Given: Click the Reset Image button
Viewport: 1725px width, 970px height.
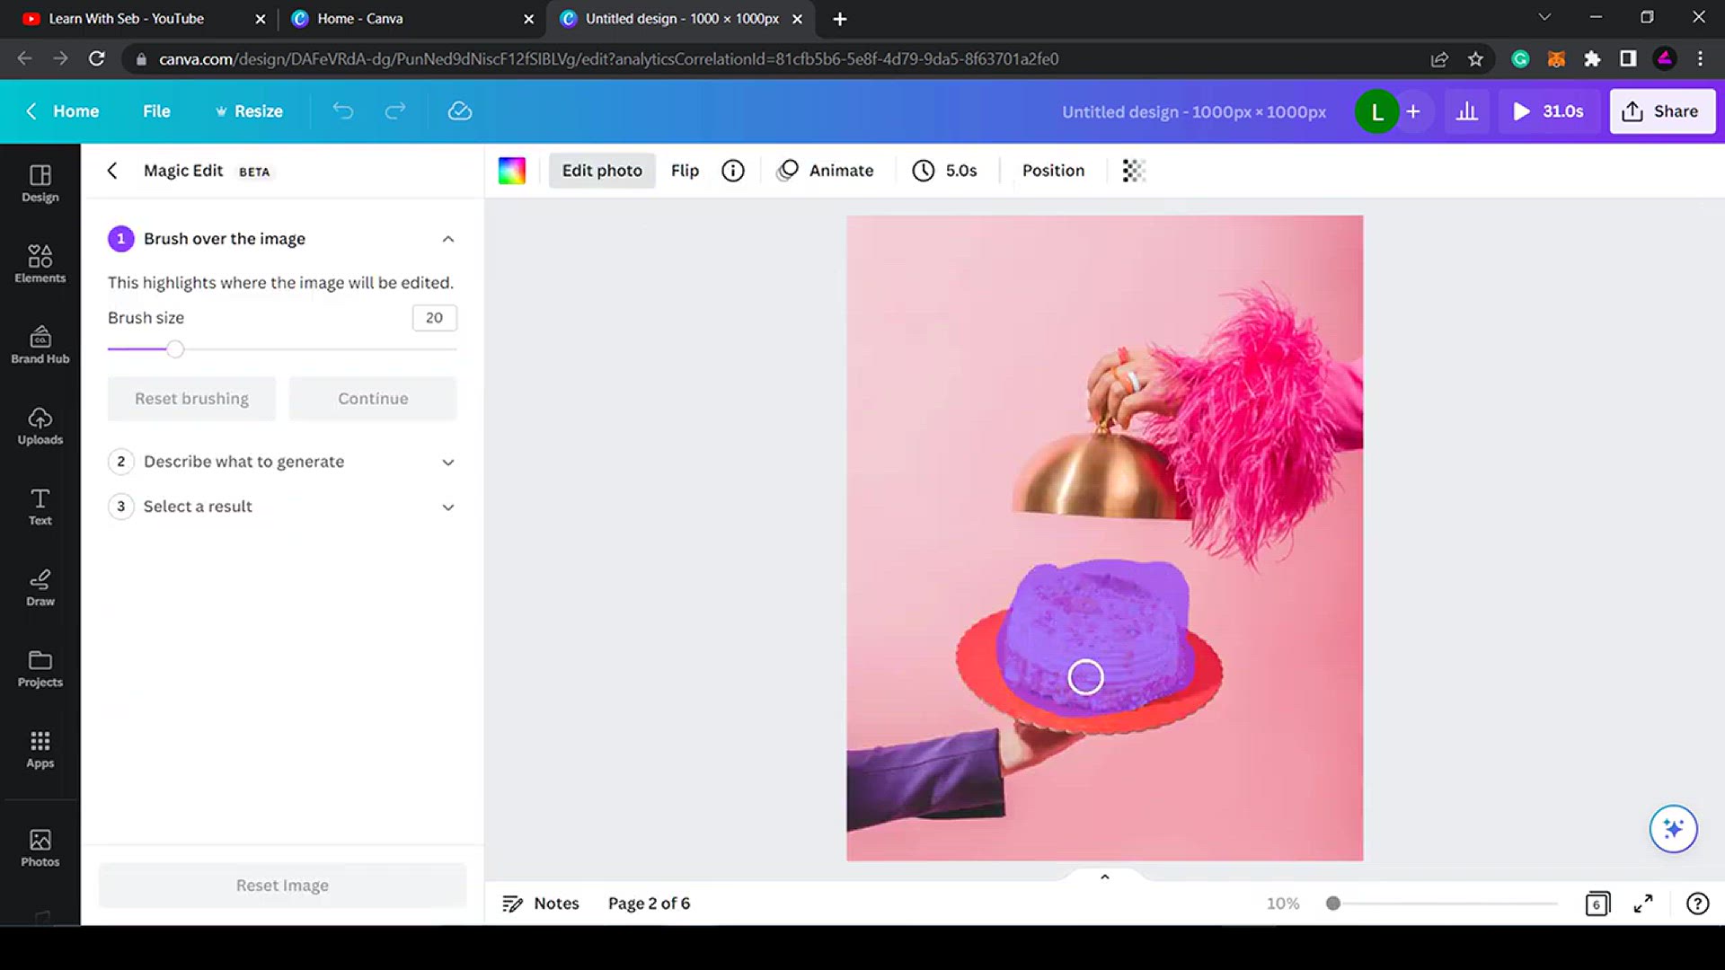Looking at the screenshot, I should click(x=282, y=886).
